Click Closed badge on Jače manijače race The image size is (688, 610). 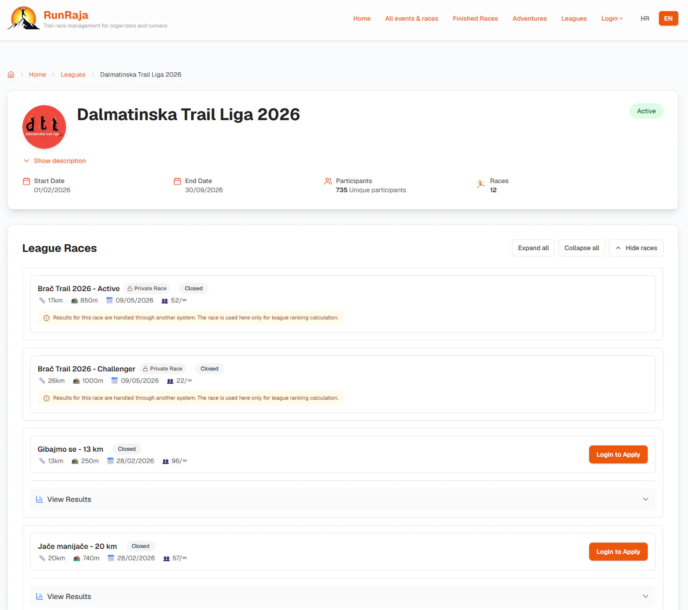pyautogui.click(x=141, y=546)
